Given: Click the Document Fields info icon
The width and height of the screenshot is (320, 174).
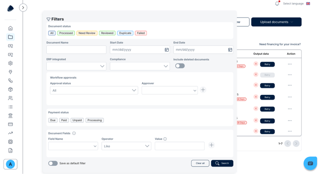Looking at the screenshot, I should click(x=74, y=133).
